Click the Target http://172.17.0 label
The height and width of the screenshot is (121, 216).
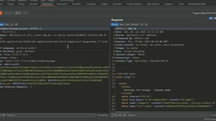204,13
